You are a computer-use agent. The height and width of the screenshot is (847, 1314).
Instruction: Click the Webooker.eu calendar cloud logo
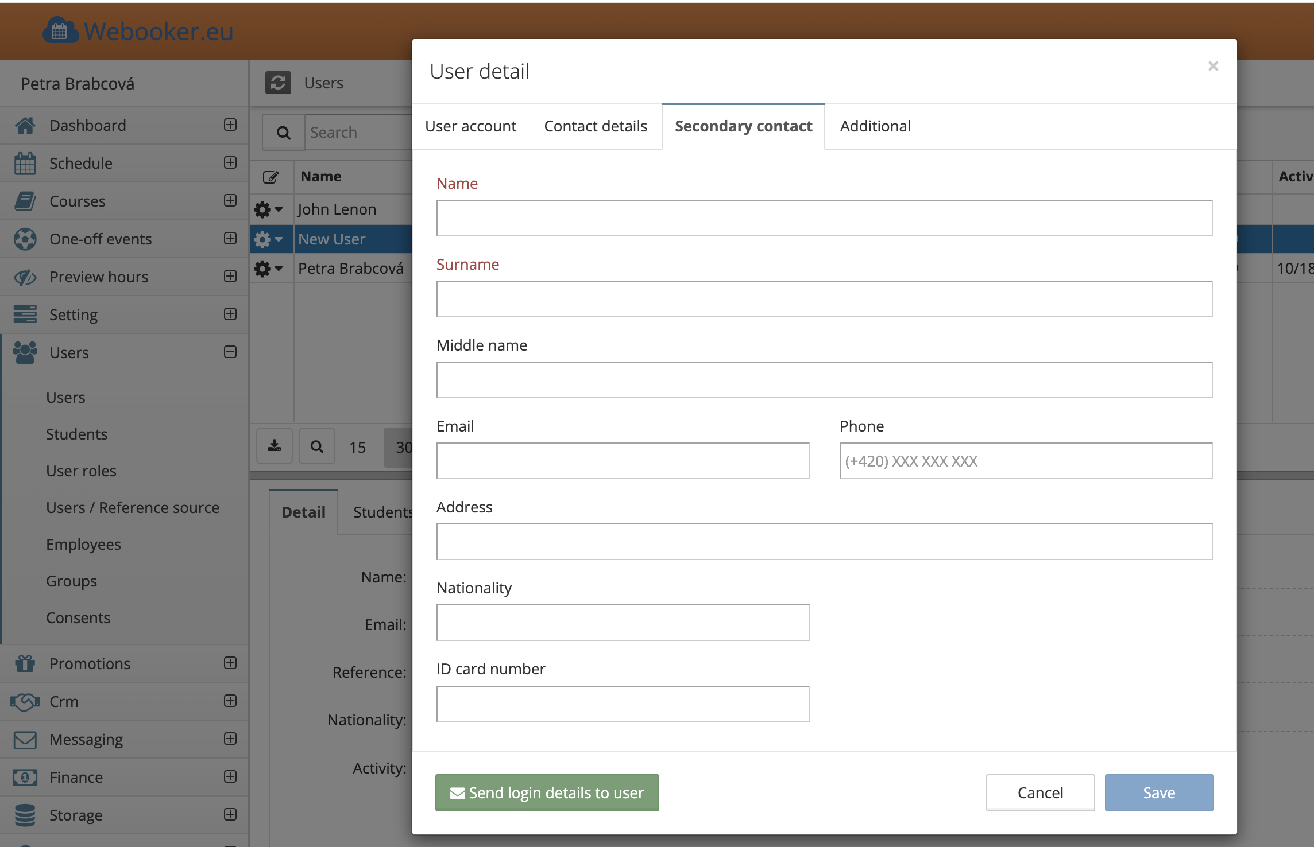pos(60,31)
